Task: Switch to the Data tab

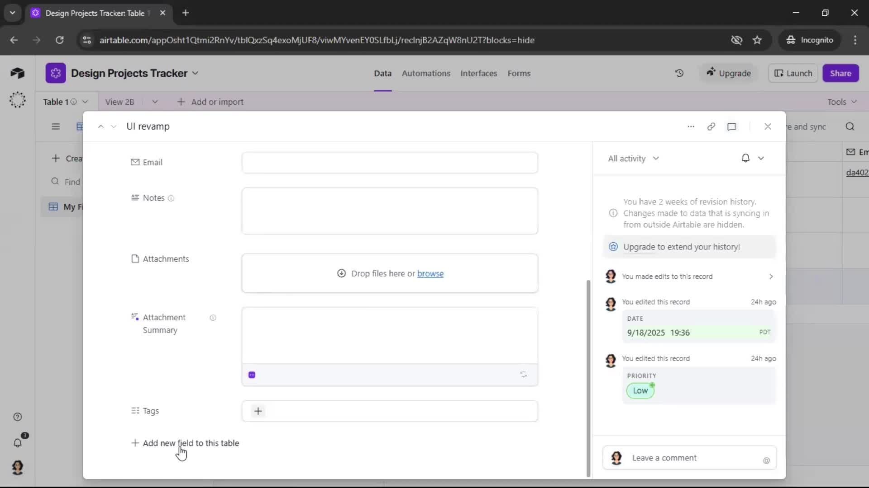Action: click(382, 73)
